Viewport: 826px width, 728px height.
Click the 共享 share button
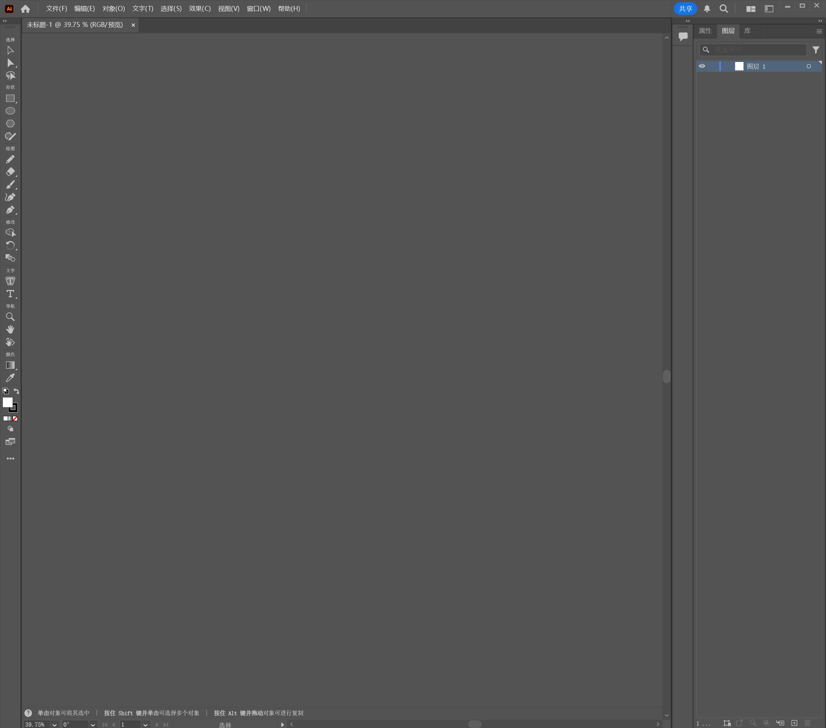[x=685, y=8]
